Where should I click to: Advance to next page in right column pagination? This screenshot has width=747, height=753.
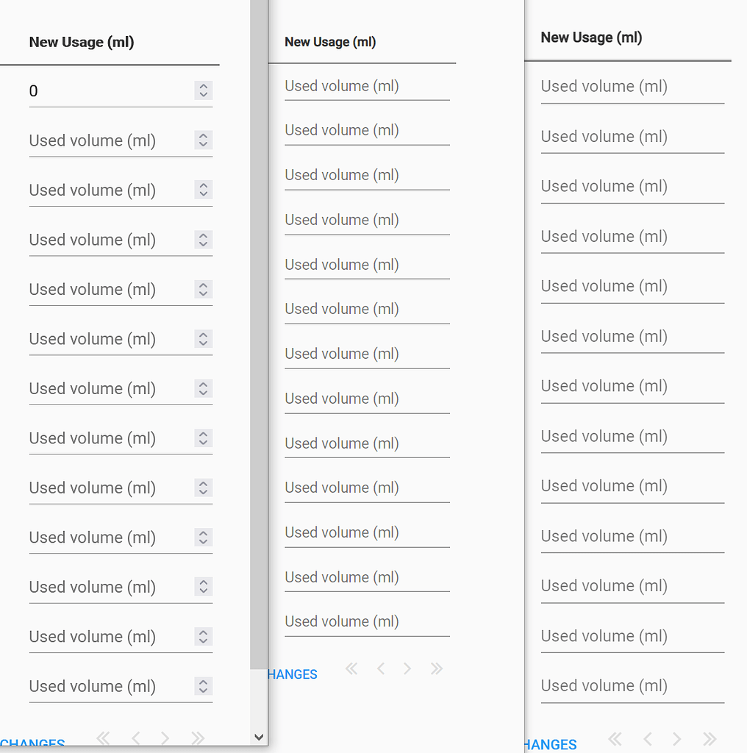(x=676, y=739)
